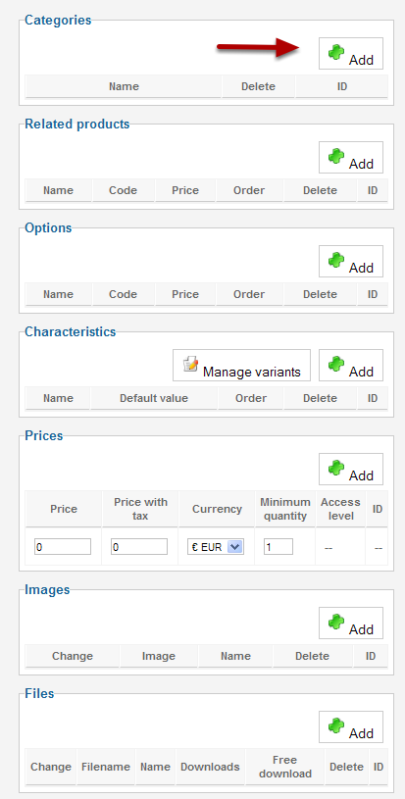Click Add button in Categories section
The width and height of the screenshot is (405, 799).
(351, 54)
